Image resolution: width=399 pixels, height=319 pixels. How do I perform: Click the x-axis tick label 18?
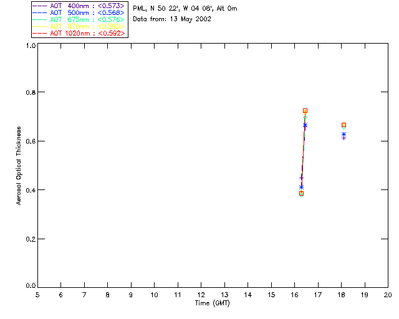tap(341, 295)
